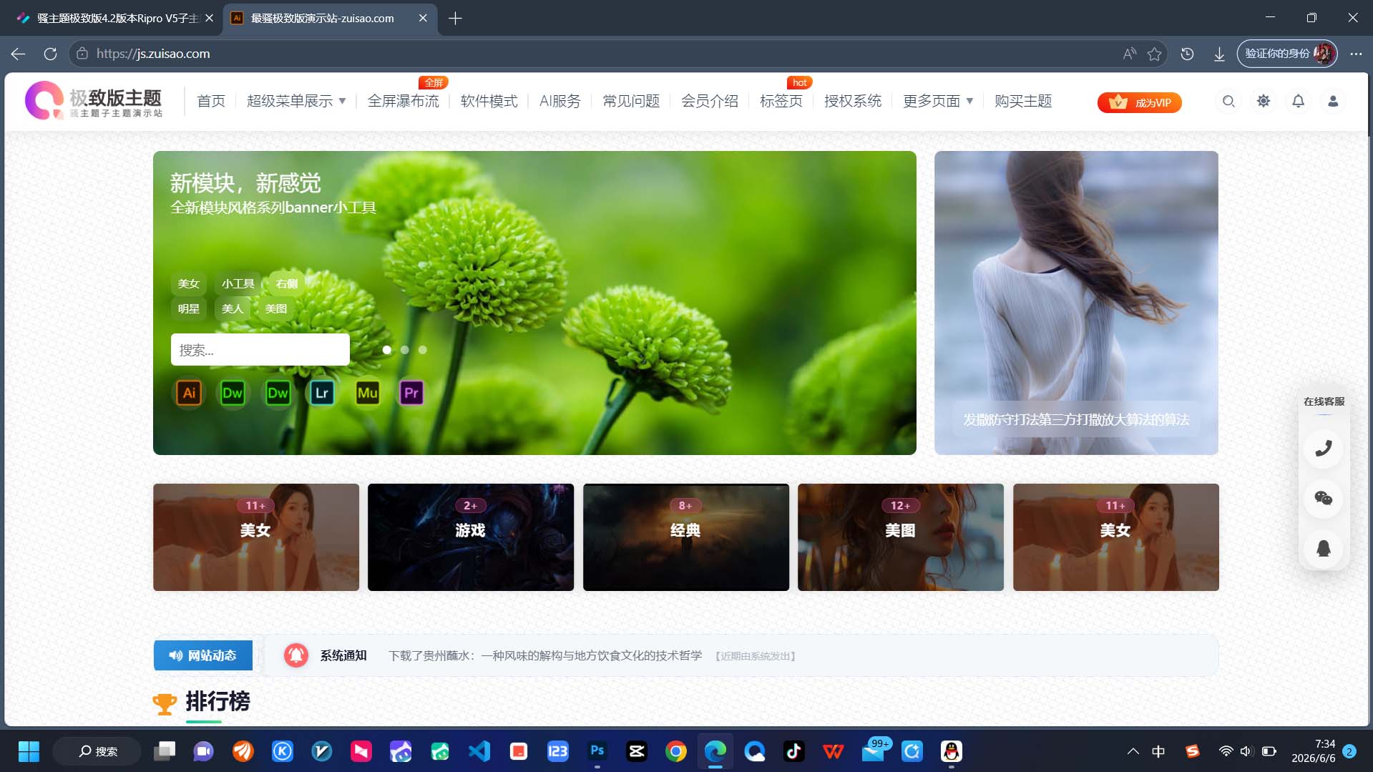Show hidden system tray icons chevron

tap(1133, 751)
